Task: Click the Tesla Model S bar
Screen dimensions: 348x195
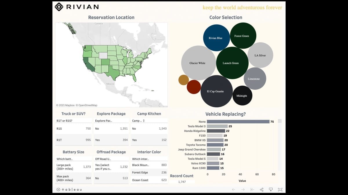Action: click(x=213, y=159)
